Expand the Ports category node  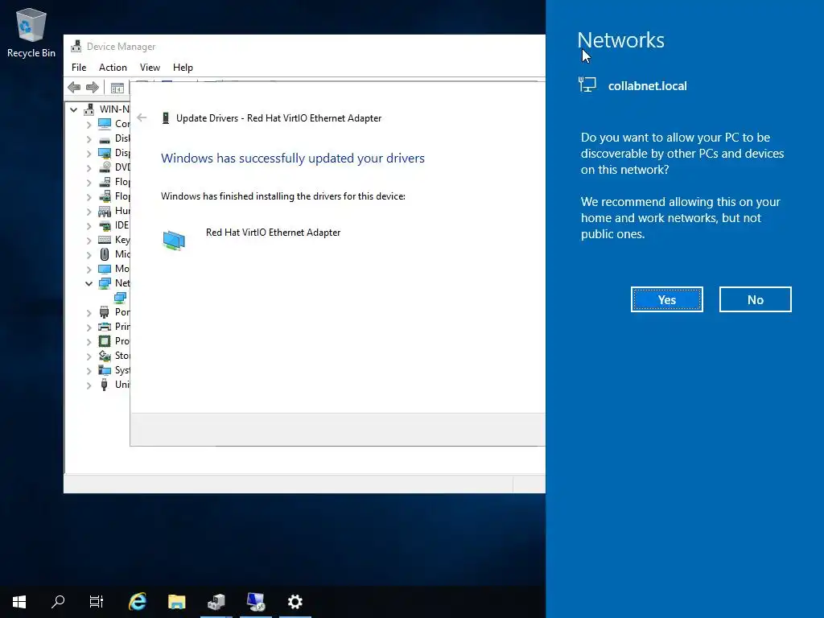(89, 313)
